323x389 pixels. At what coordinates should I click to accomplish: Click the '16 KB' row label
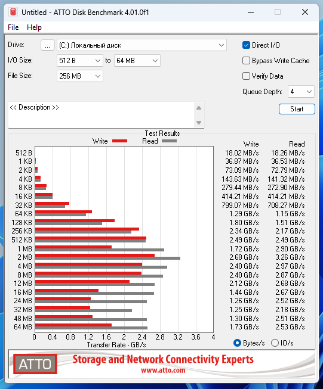(x=23, y=197)
